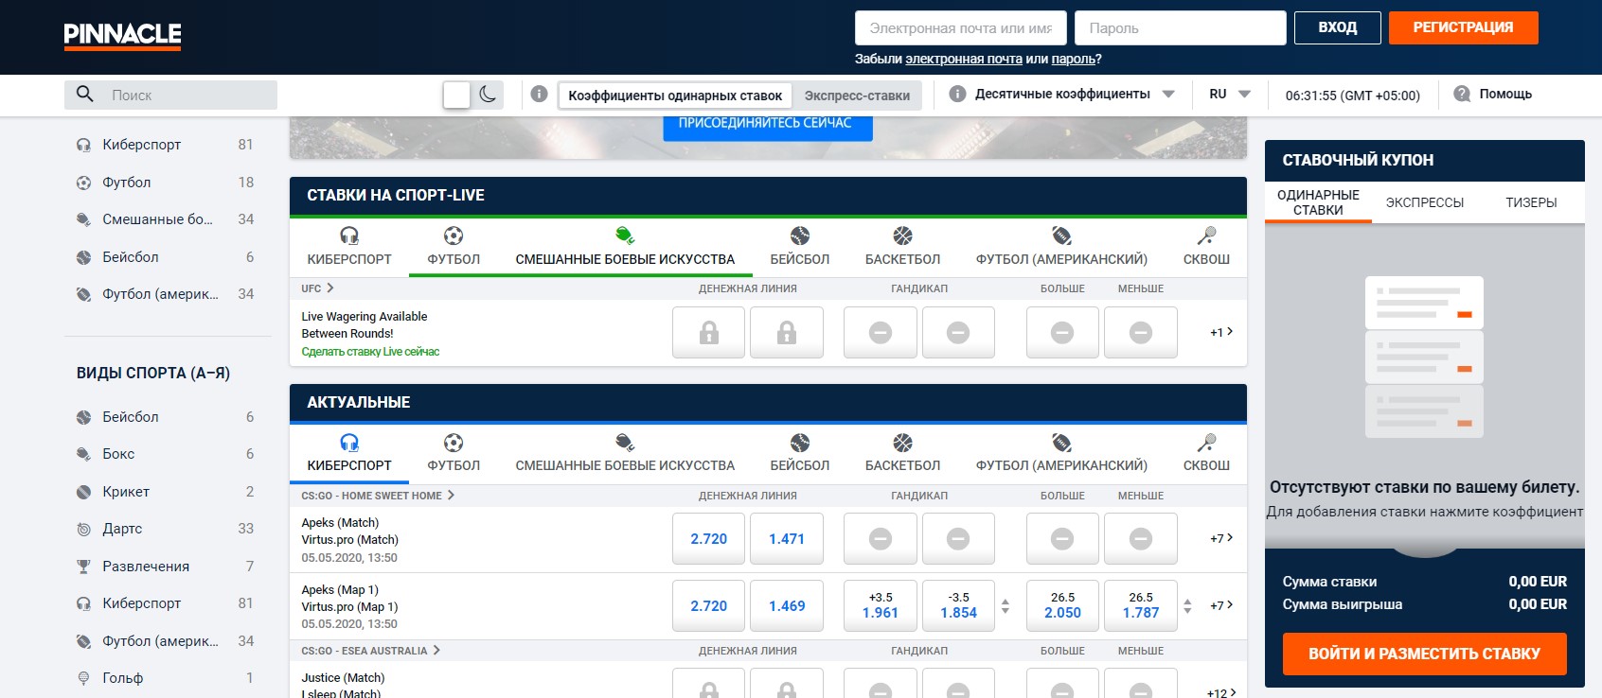Open Бейсбол in the Виды спорта (А–Я) list

pos(165,417)
